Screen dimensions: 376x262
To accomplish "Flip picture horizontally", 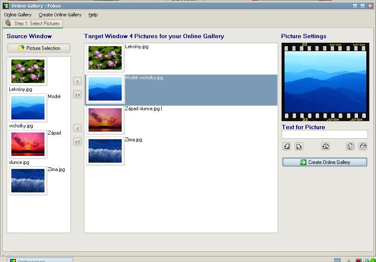I will (x=350, y=146).
